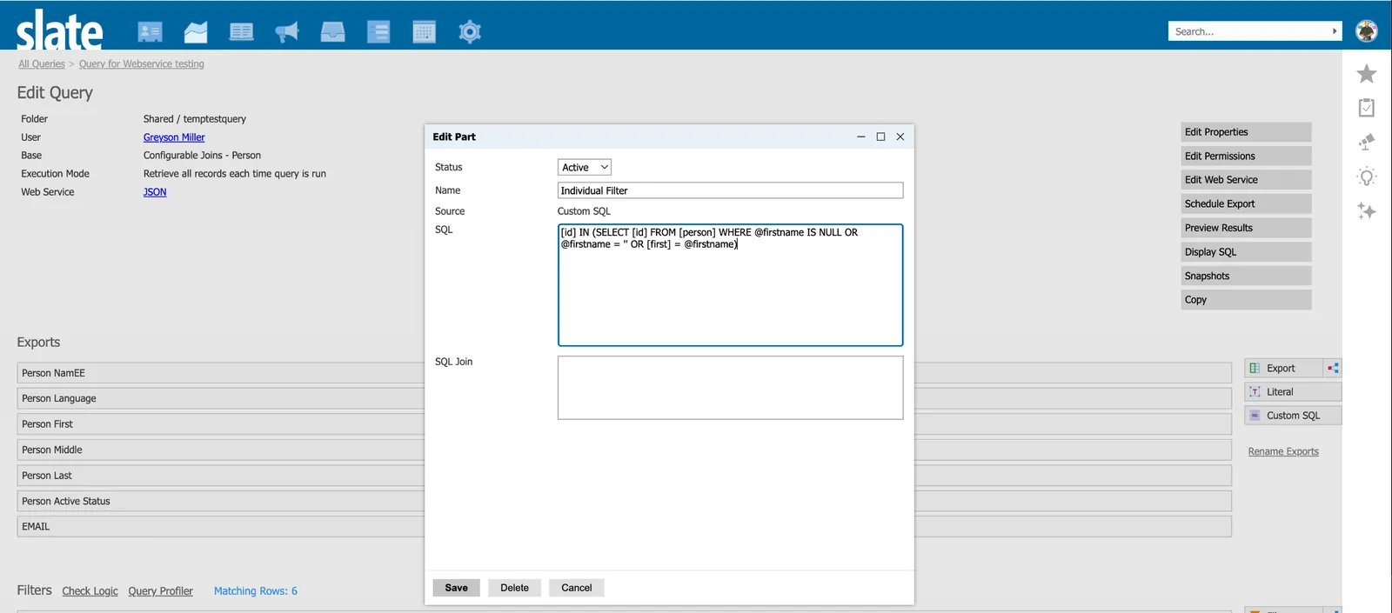The image size is (1392, 613).
Task: Click the Check Logic link
Action: [90, 591]
